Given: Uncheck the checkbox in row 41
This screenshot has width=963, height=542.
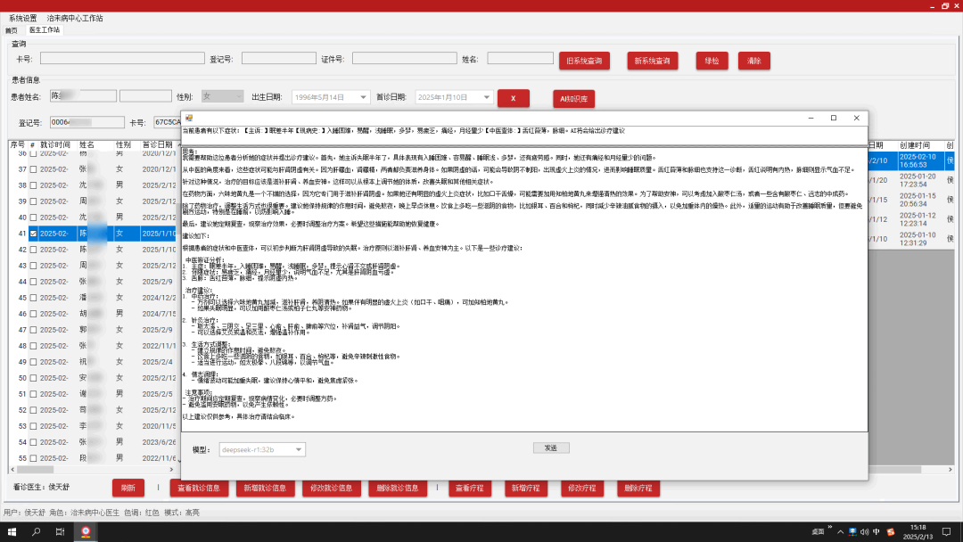Looking at the screenshot, I should (34, 234).
